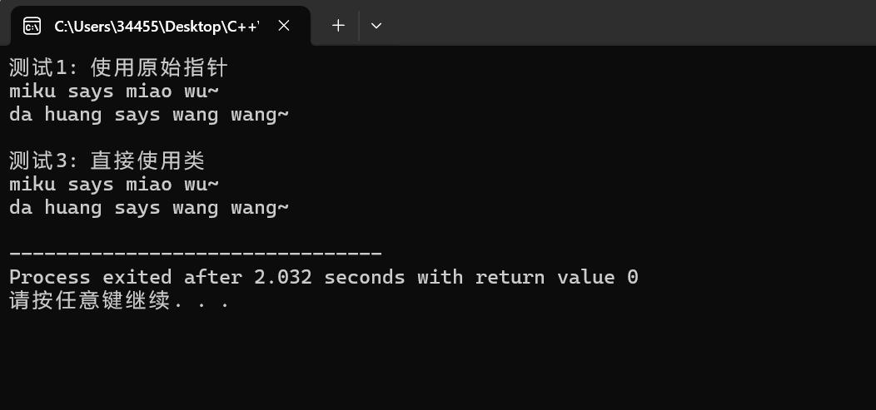This screenshot has height=410, width=876.
Task: Close the C:\Users\34455\Desktop\C++ tab
Action: coord(284,26)
